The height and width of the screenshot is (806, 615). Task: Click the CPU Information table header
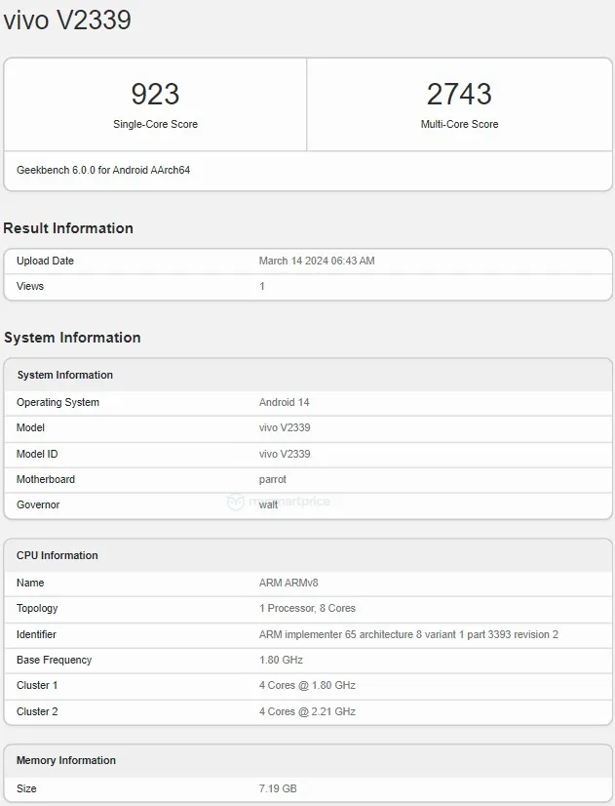58,555
